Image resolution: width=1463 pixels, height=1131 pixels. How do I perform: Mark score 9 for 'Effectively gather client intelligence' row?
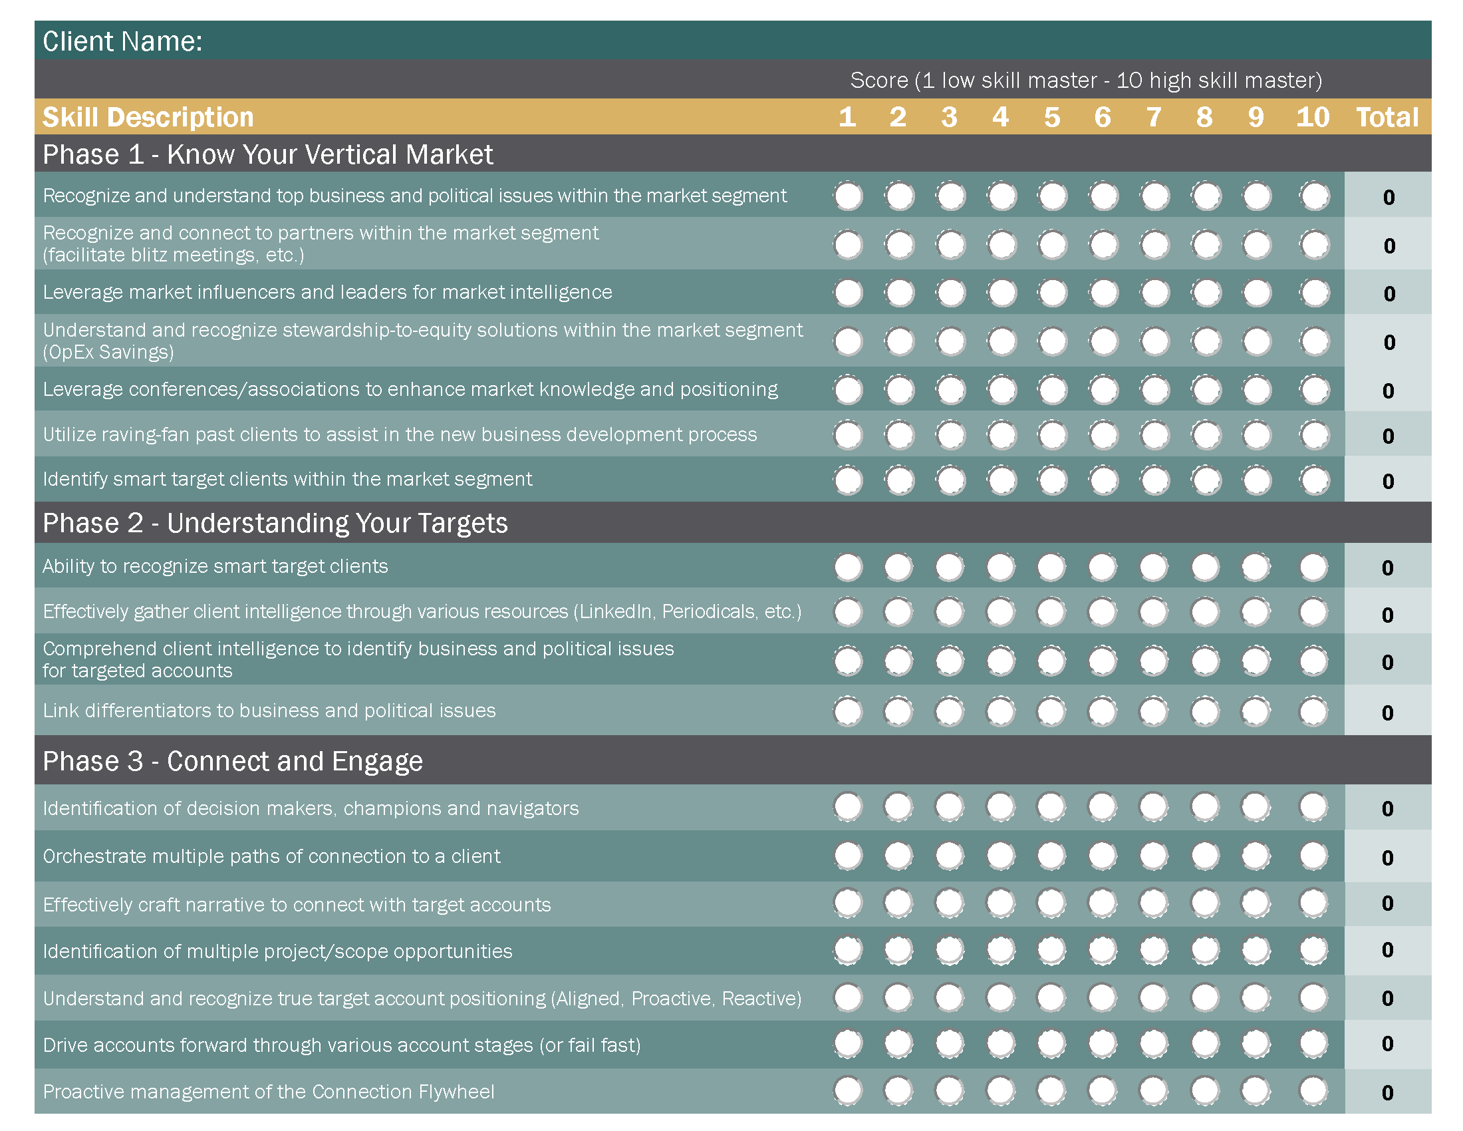(x=1256, y=611)
